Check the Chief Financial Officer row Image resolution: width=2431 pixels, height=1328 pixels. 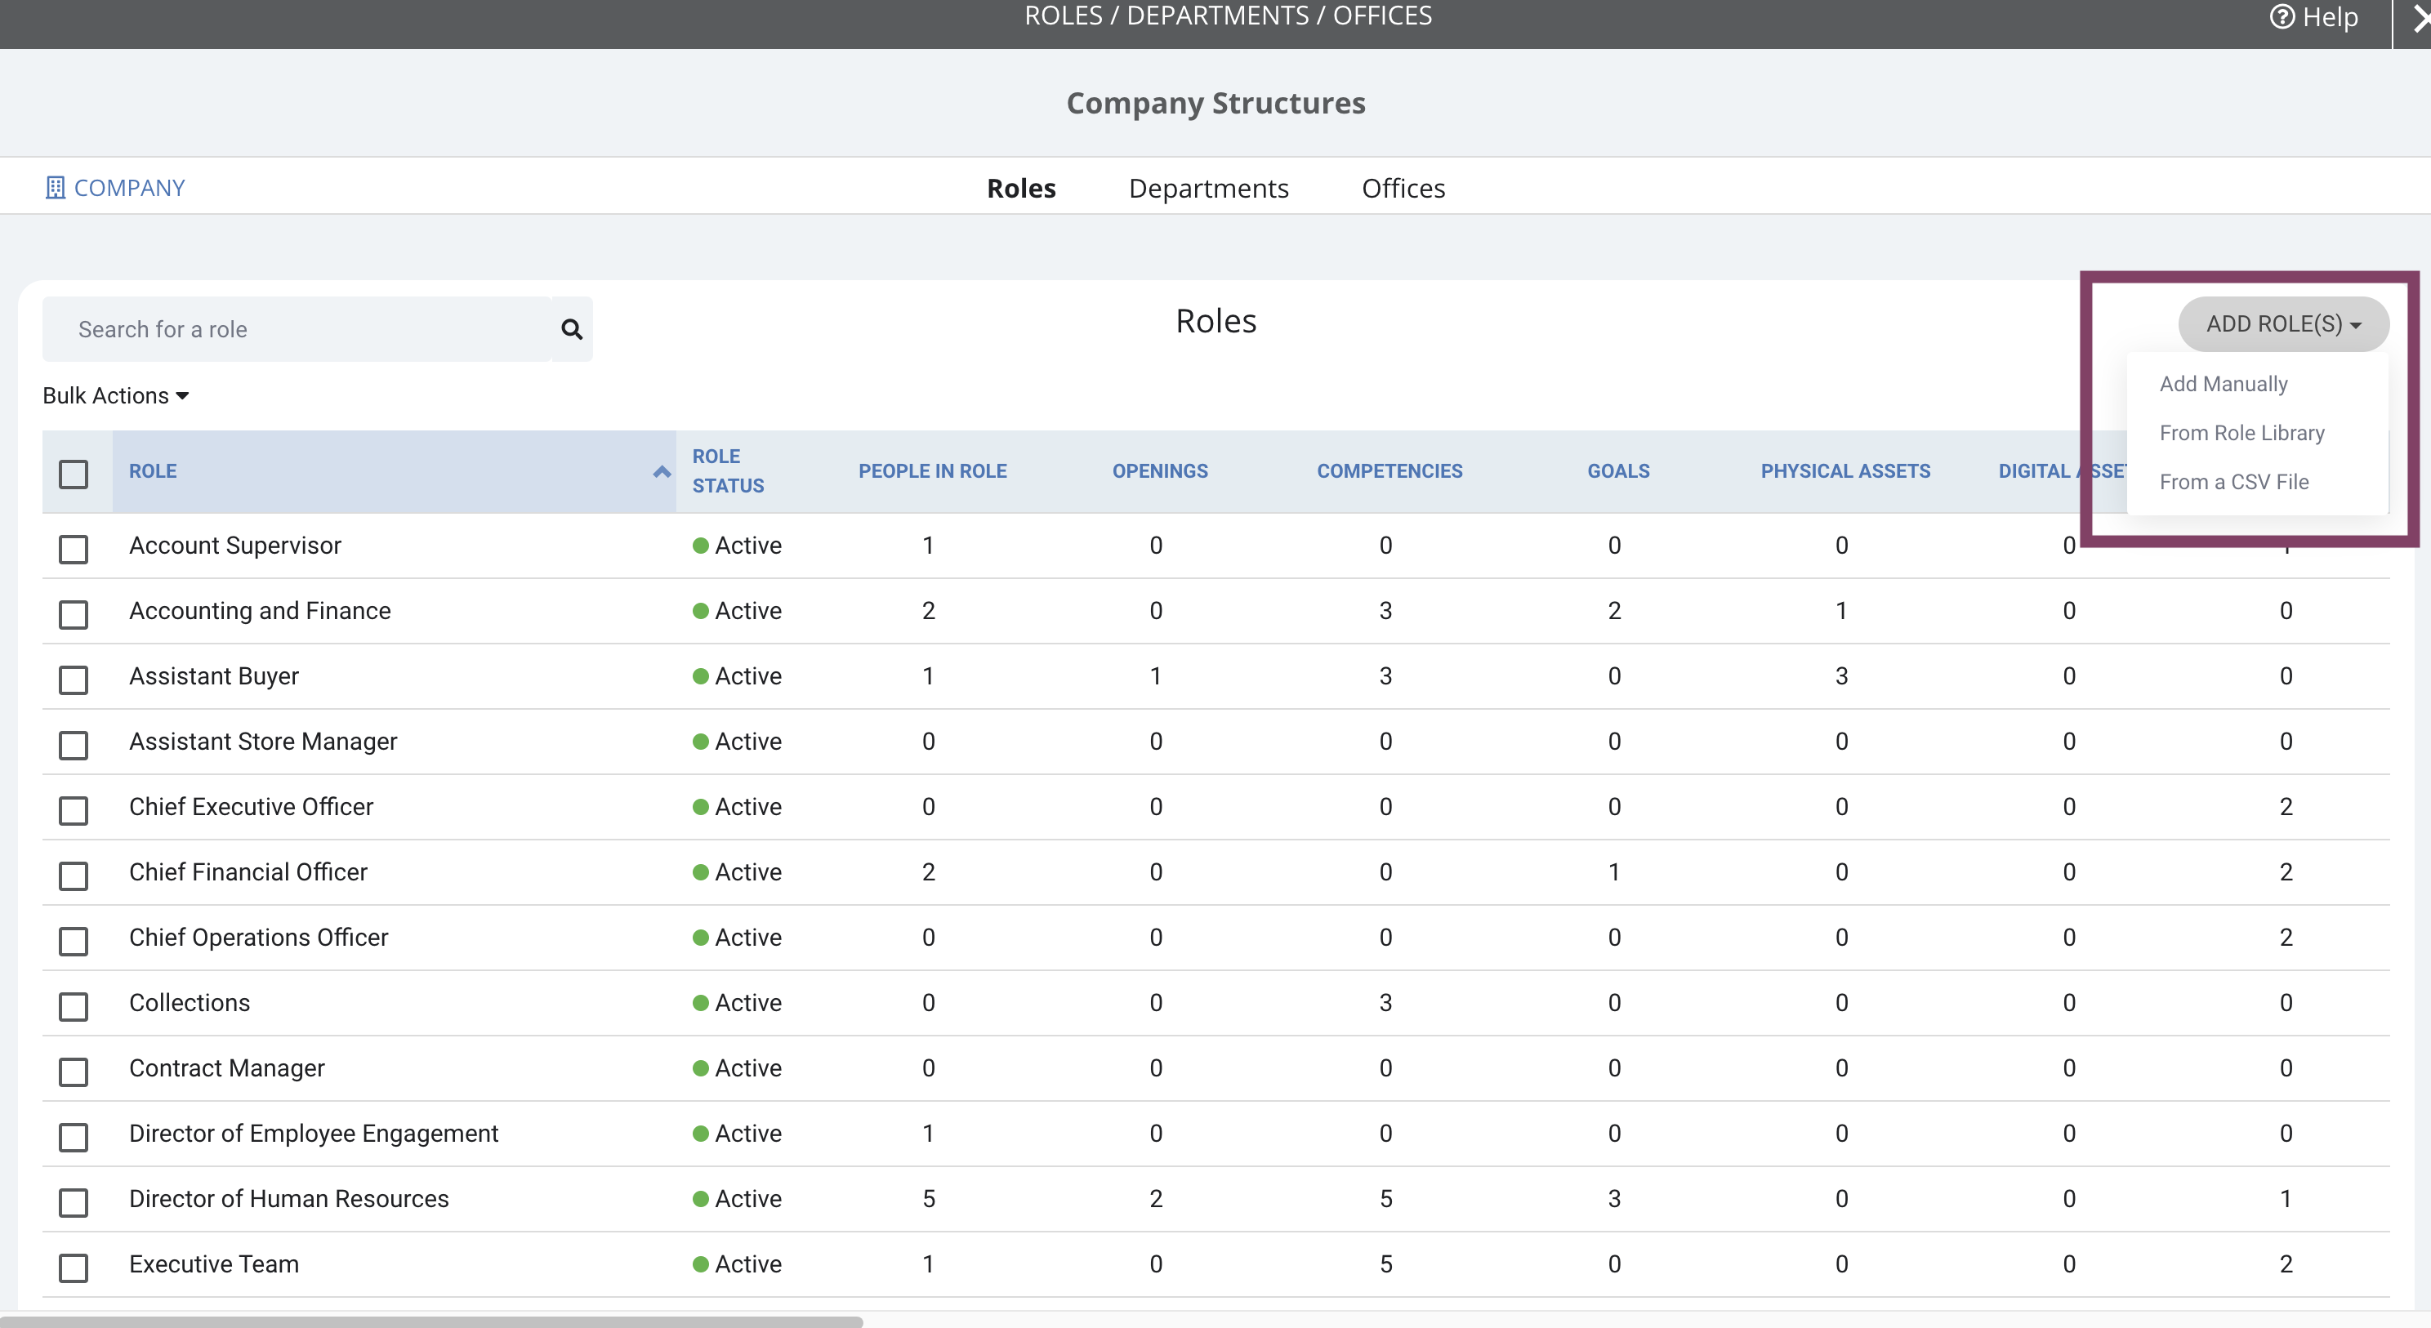tap(74, 875)
